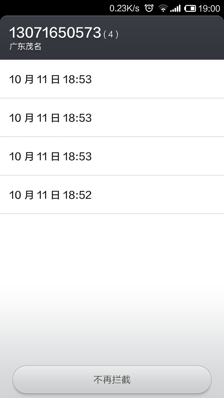Tap the alarm clock status icon
This screenshot has width=224, height=398.
coord(149,8)
